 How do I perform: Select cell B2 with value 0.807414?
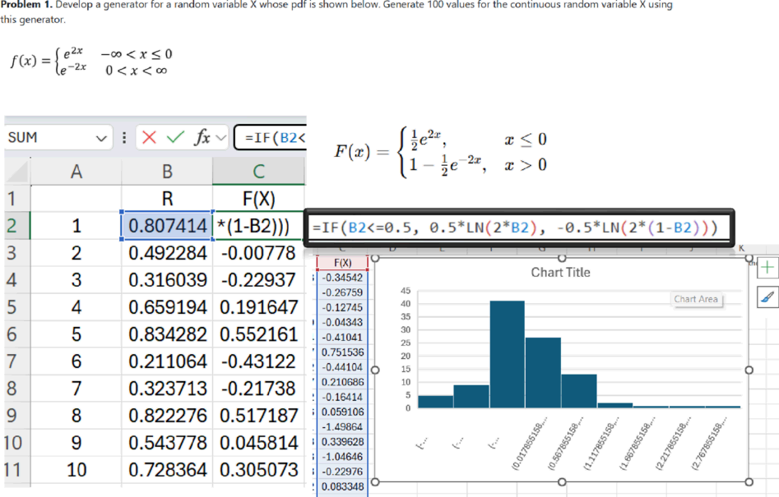click(167, 226)
